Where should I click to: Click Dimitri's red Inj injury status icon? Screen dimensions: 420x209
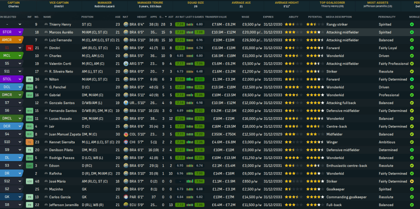pyautogui.click(x=29, y=48)
